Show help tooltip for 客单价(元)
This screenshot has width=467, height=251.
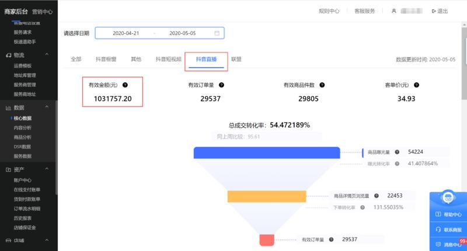click(416, 85)
